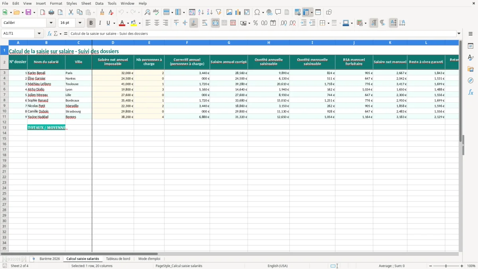Switch to Tableau de bord tab
This screenshot has height=269, width=478.
[118, 259]
